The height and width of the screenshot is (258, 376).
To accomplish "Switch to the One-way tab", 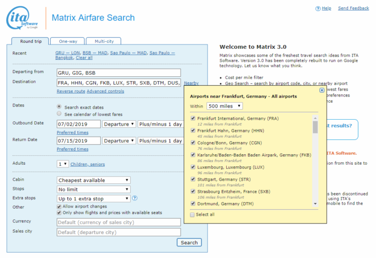I will [x=68, y=41].
